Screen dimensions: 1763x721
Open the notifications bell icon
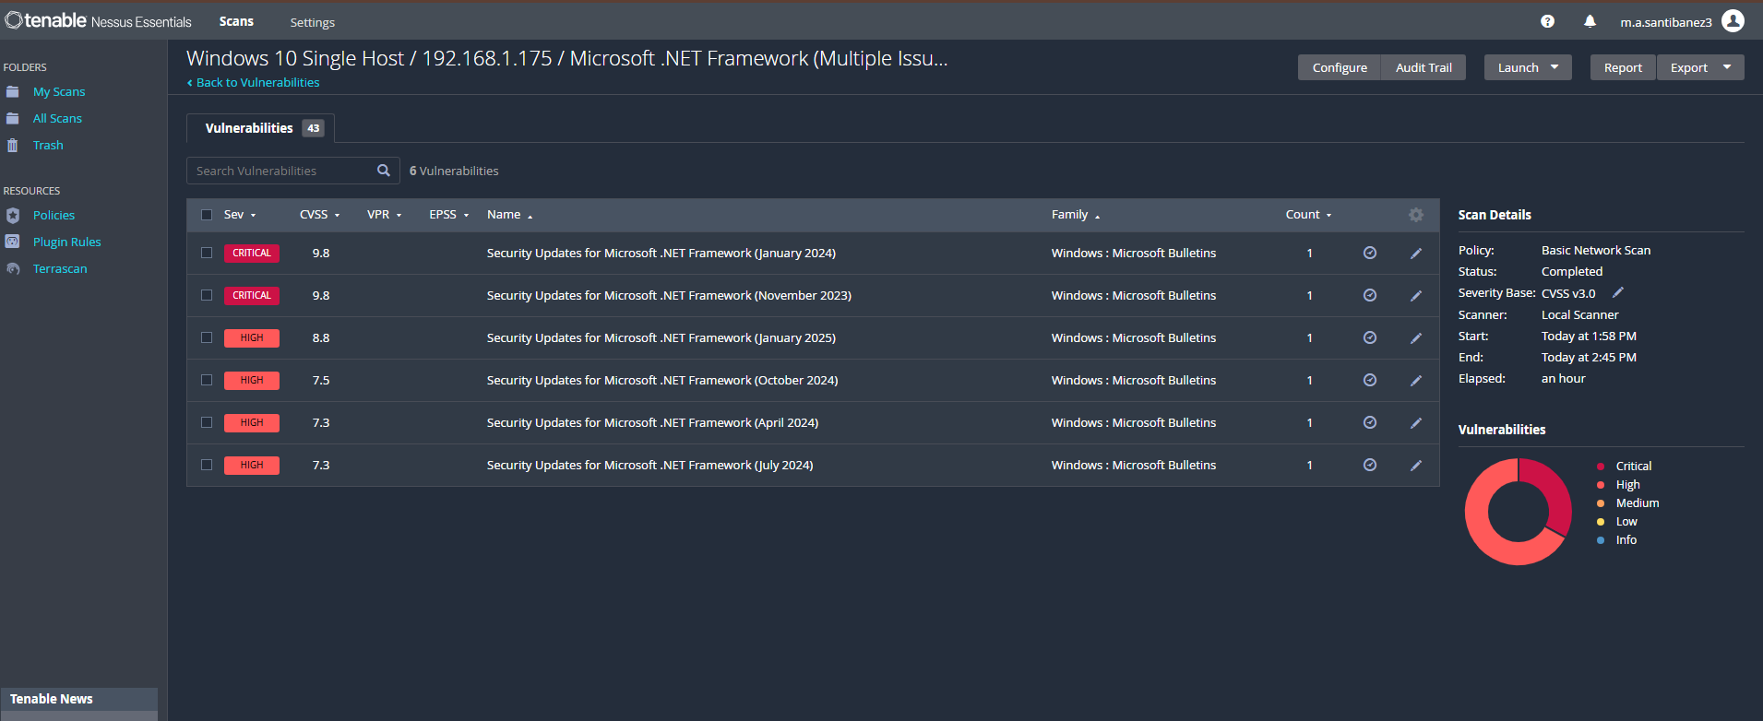(x=1590, y=21)
